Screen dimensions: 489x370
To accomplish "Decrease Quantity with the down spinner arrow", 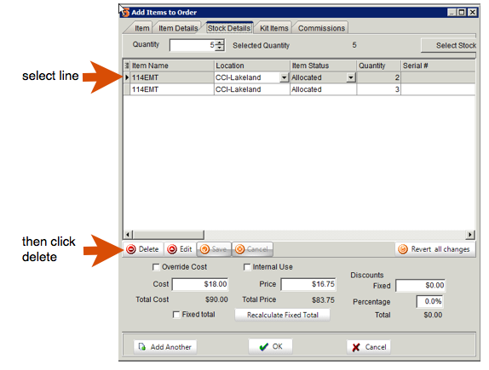I will tap(220, 48).
